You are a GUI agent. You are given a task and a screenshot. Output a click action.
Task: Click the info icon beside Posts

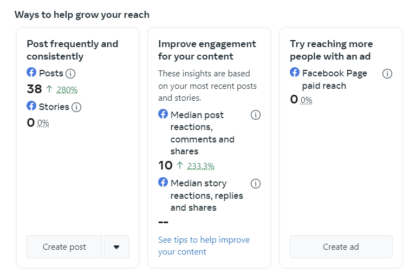coord(71,74)
